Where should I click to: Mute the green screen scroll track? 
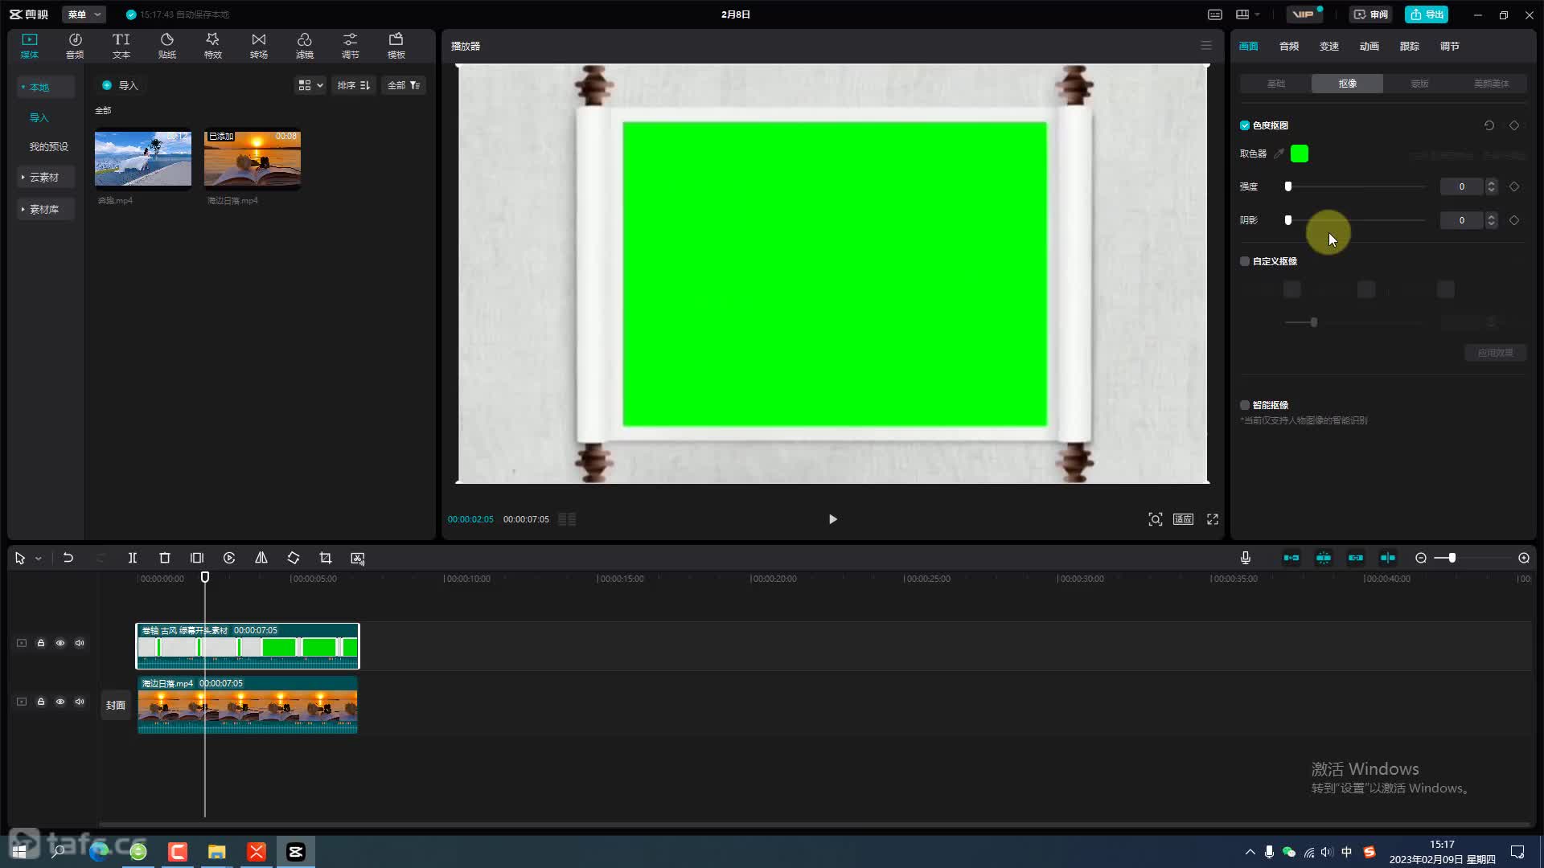coord(80,643)
